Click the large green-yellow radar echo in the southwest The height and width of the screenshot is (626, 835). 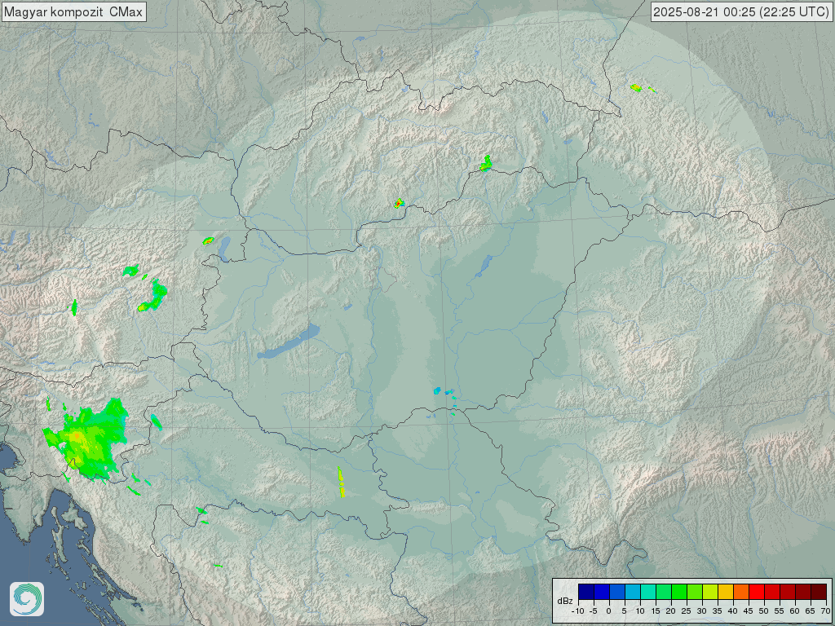pos(88,440)
